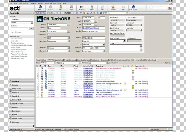Record History using the toolbar icon
The height and width of the screenshot is (132, 186).
(x=113, y=7)
